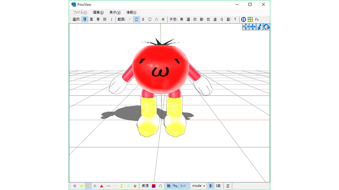The image size is (339, 190).
Task: Open the yellow four-pane grid view icon
Action: click(250, 19)
